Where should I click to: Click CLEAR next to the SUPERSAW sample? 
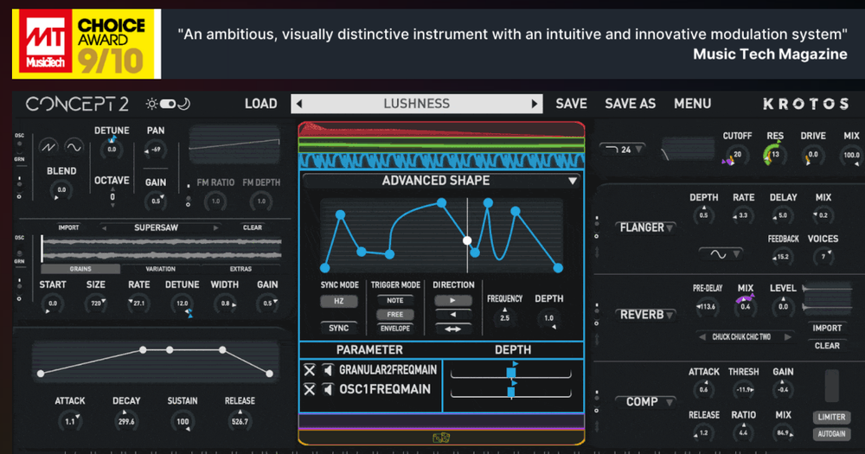point(252,227)
